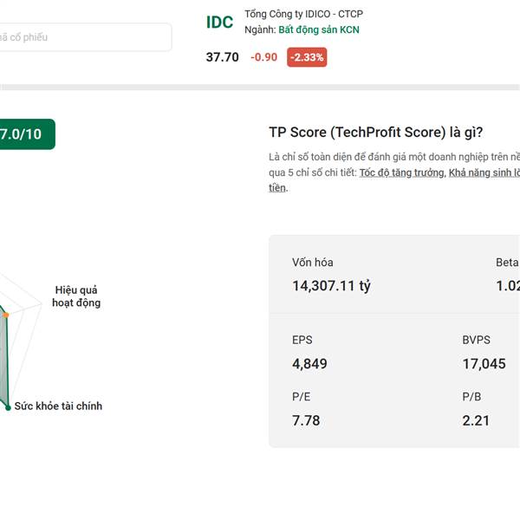Click the P/B value 2.21

476,420
